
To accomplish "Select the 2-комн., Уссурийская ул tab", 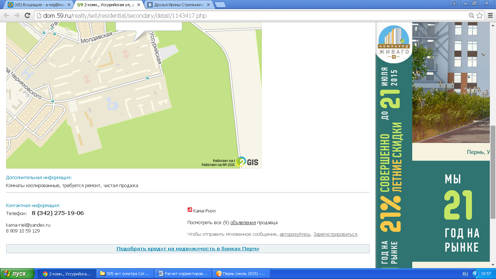I will [109, 5].
